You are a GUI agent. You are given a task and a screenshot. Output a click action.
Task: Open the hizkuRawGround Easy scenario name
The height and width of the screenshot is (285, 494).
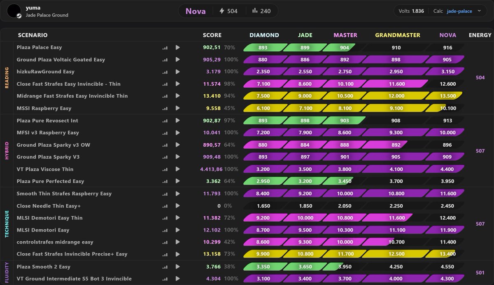[46, 72]
